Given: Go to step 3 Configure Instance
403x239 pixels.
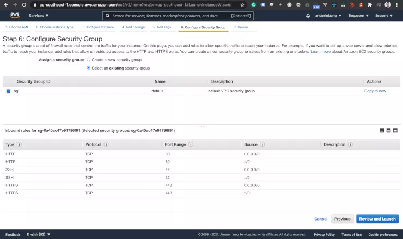Looking at the screenshot, I should (97, 27).
